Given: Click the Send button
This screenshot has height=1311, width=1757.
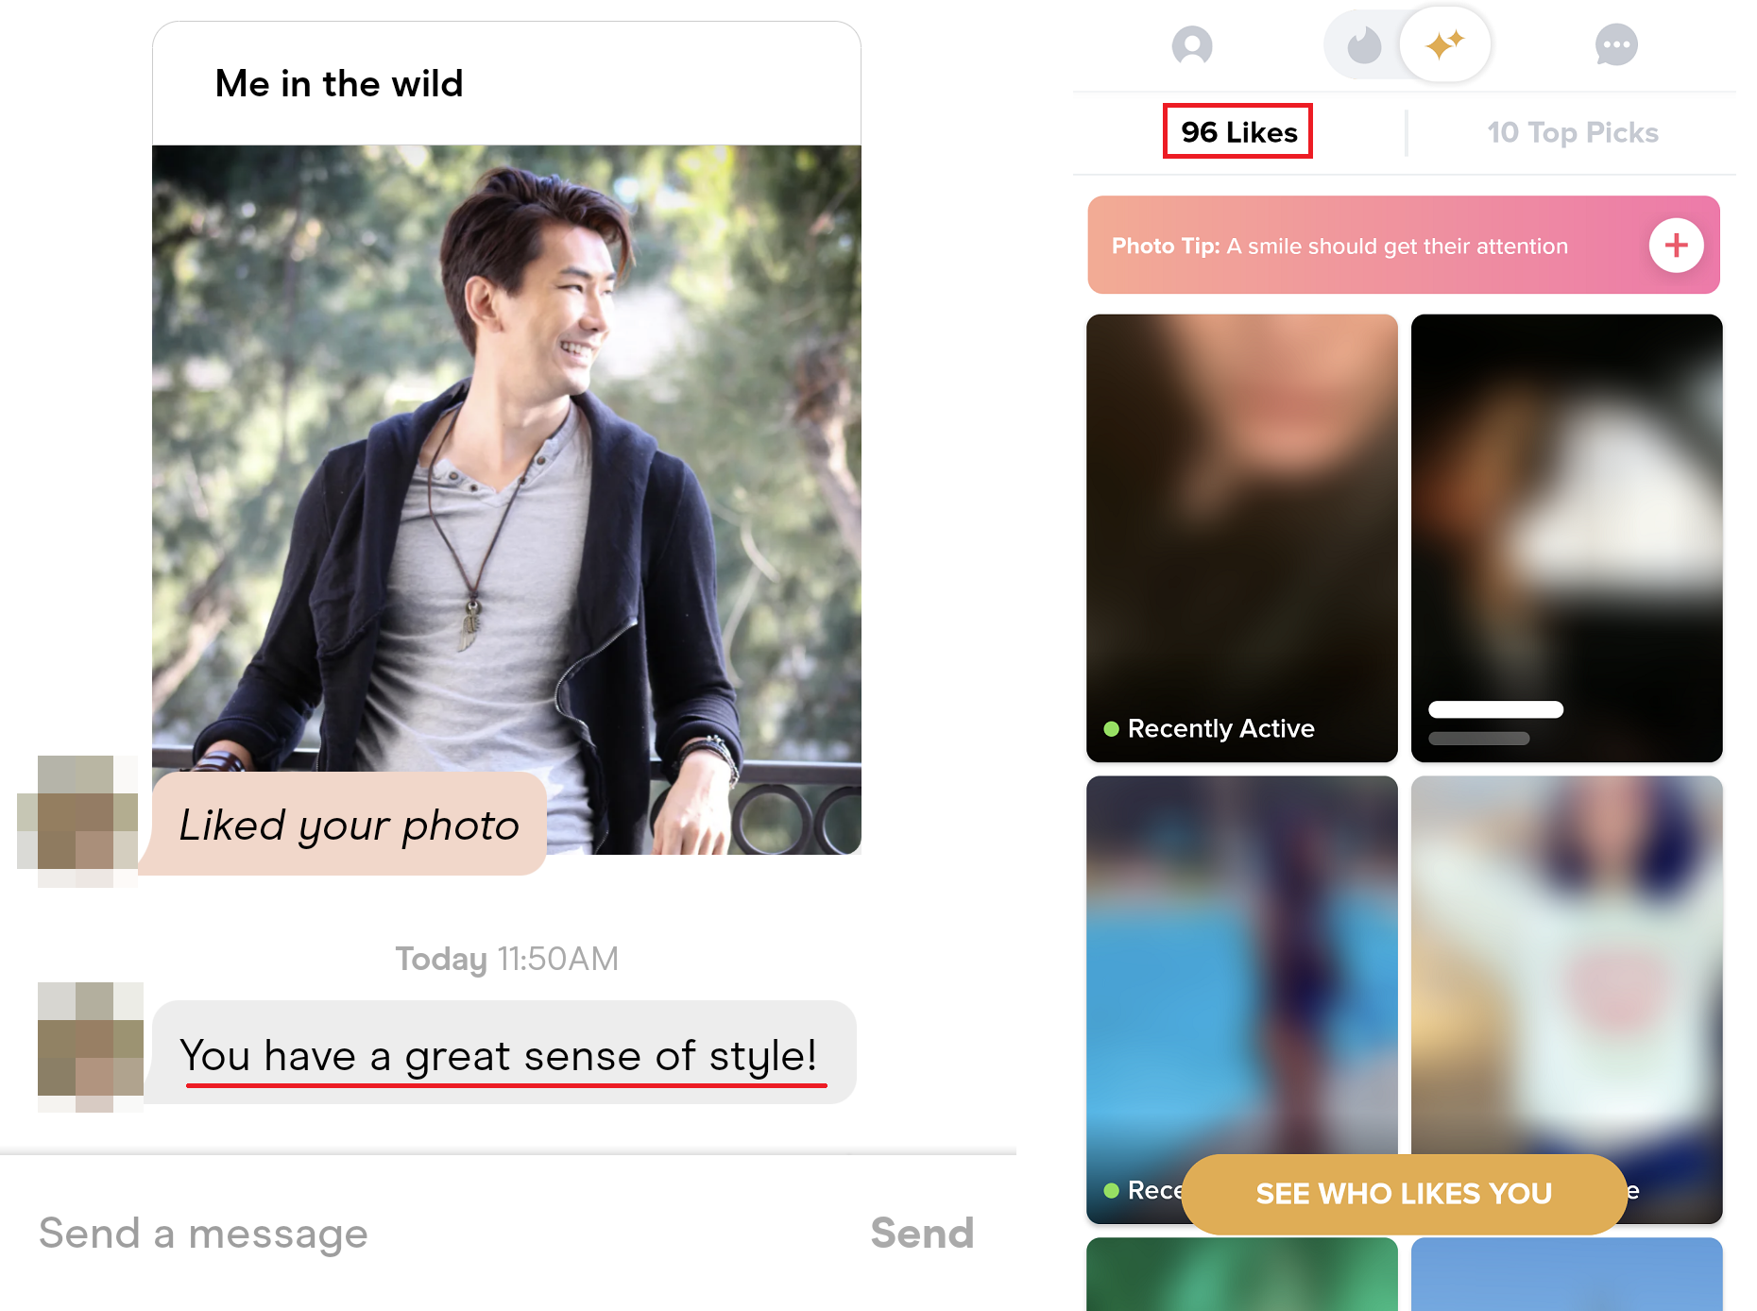Looking at the screenshot, I should tap(921, 1233).
